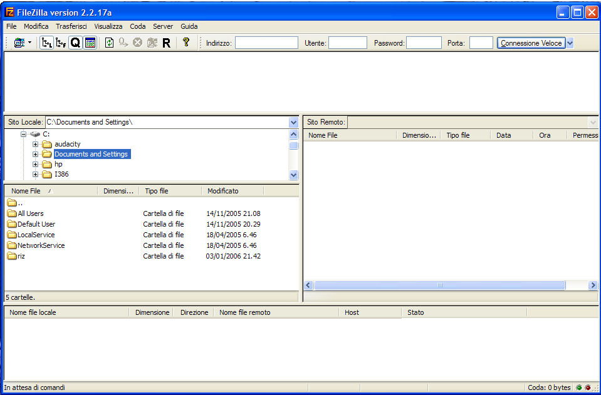Viewport: 601px width, 395px height.
Task: Toggle the message log view
Action: coord(90,43)
